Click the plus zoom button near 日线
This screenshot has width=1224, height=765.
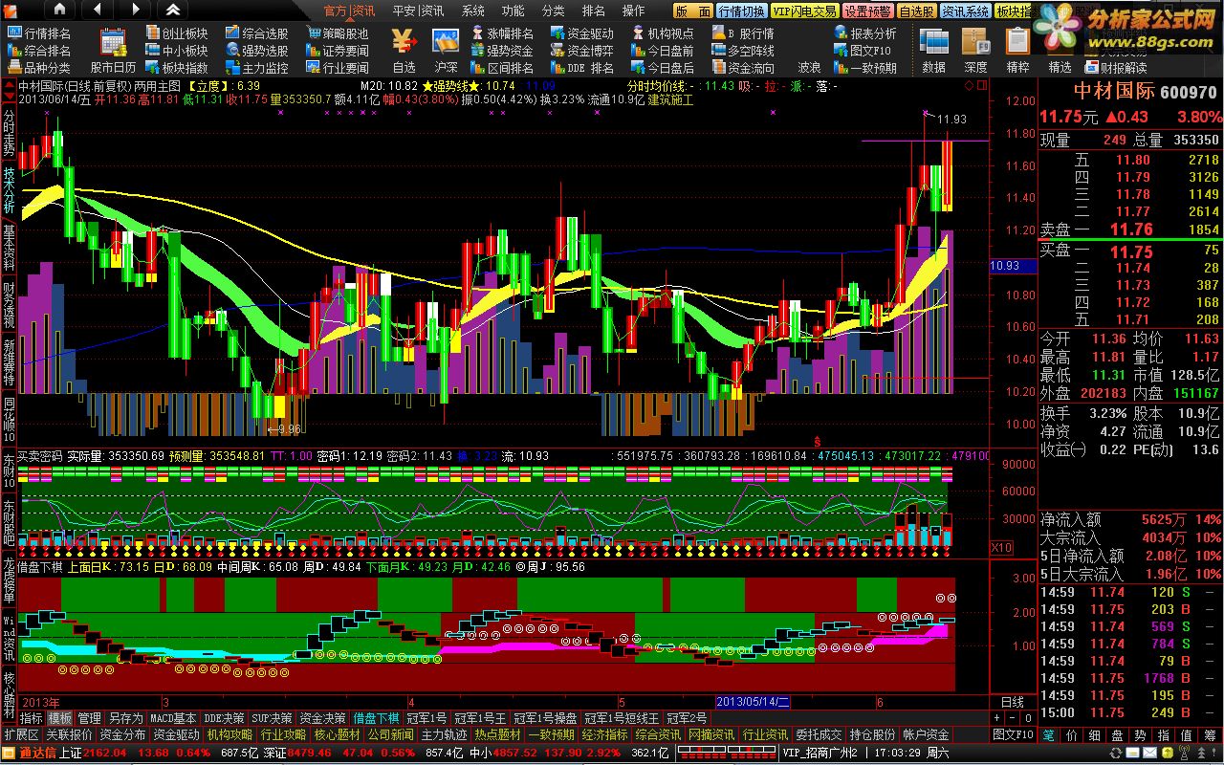pos(998,718)
